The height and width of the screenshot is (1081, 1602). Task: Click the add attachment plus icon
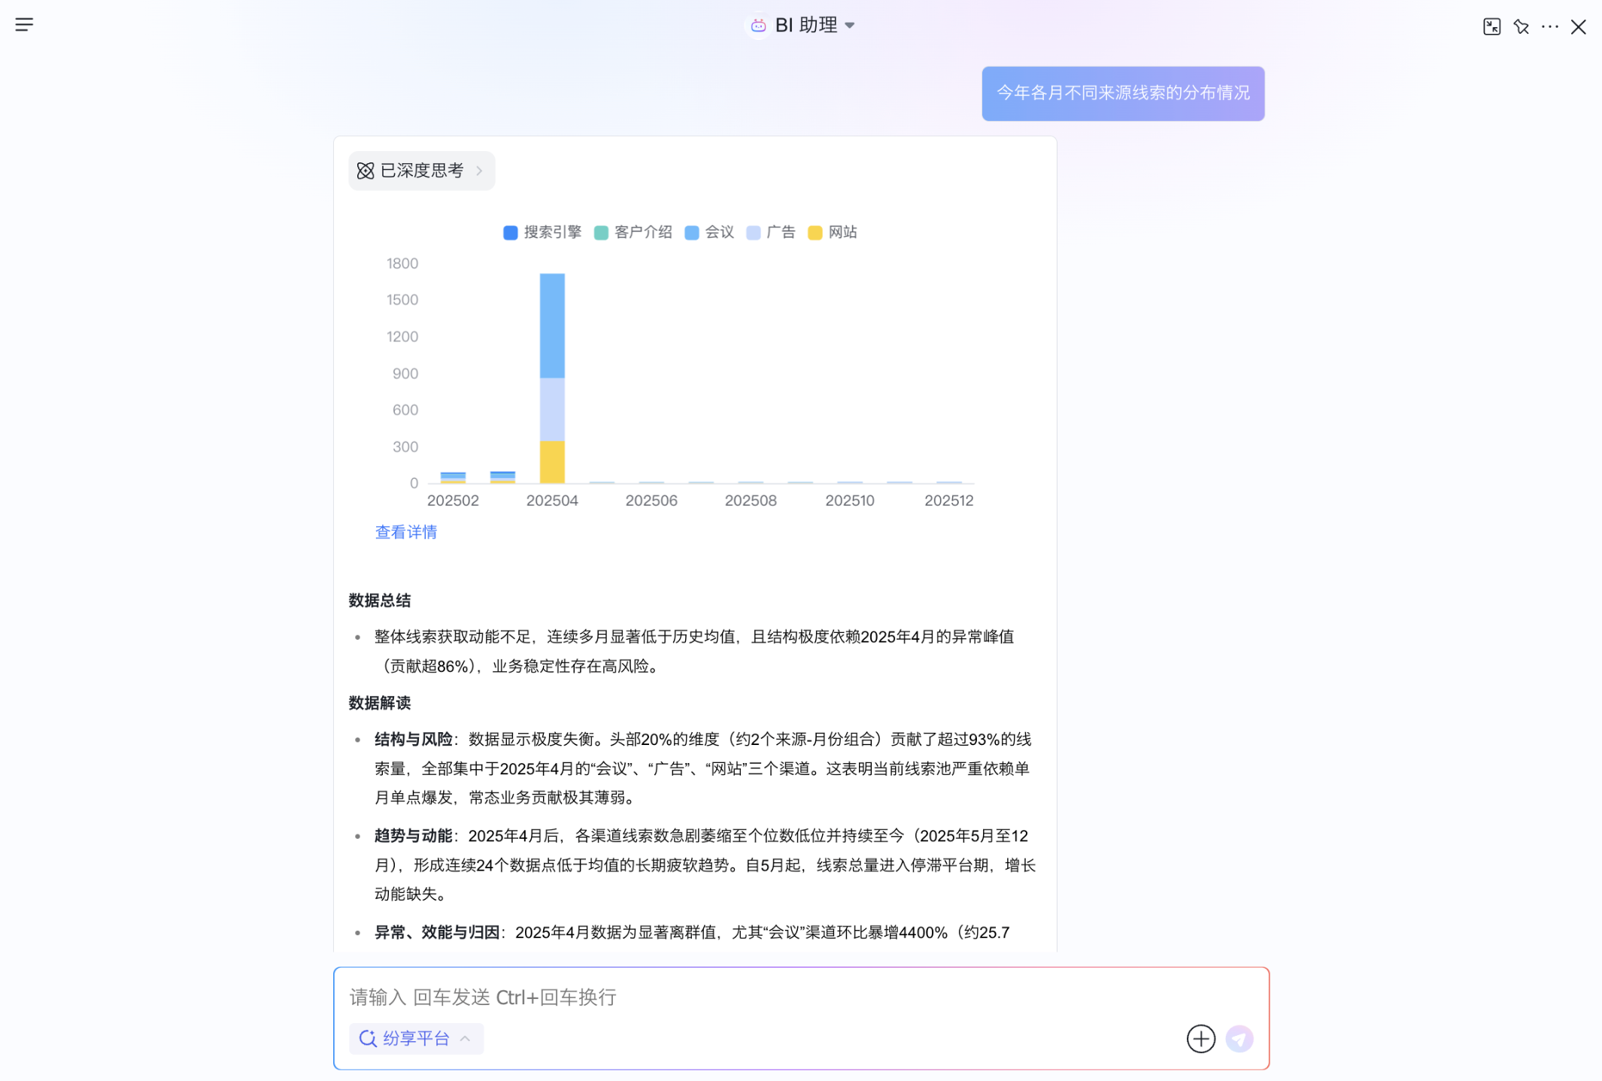pyautogui.click(x=1200, y=1038)
